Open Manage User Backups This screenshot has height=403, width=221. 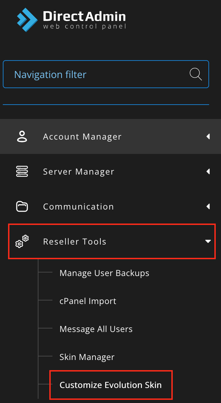(x=104, y=273)
